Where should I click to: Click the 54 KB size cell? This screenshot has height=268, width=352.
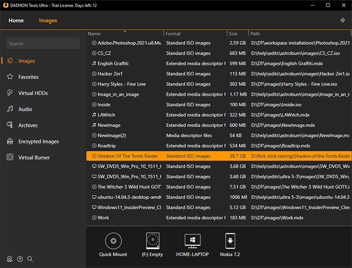235,136
